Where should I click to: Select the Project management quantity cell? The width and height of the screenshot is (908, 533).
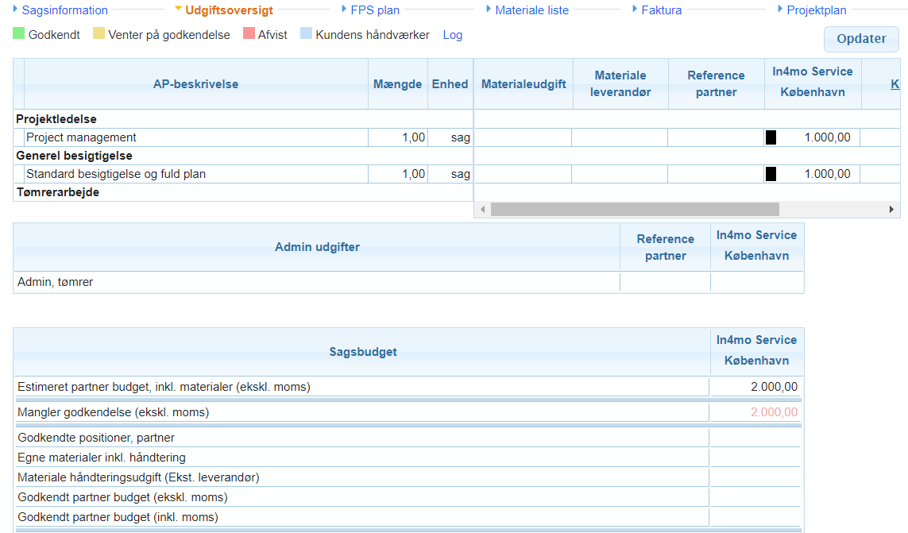coord(397,137)
